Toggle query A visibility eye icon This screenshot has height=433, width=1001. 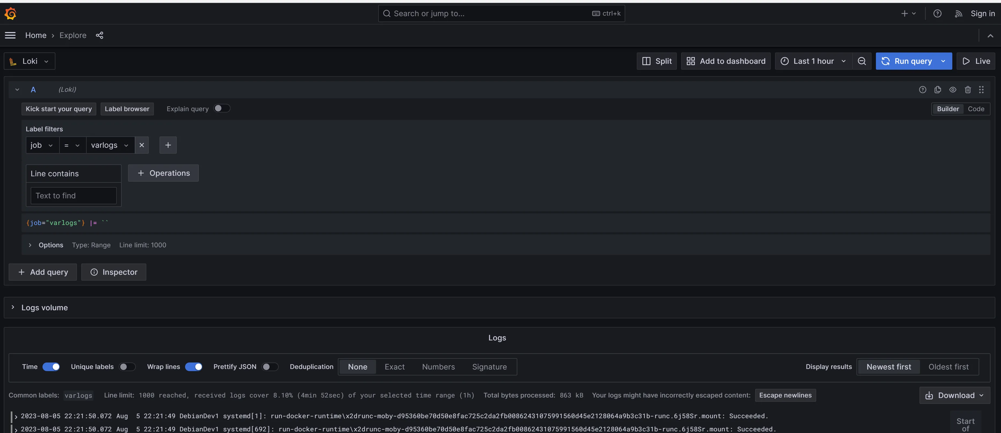953,90
